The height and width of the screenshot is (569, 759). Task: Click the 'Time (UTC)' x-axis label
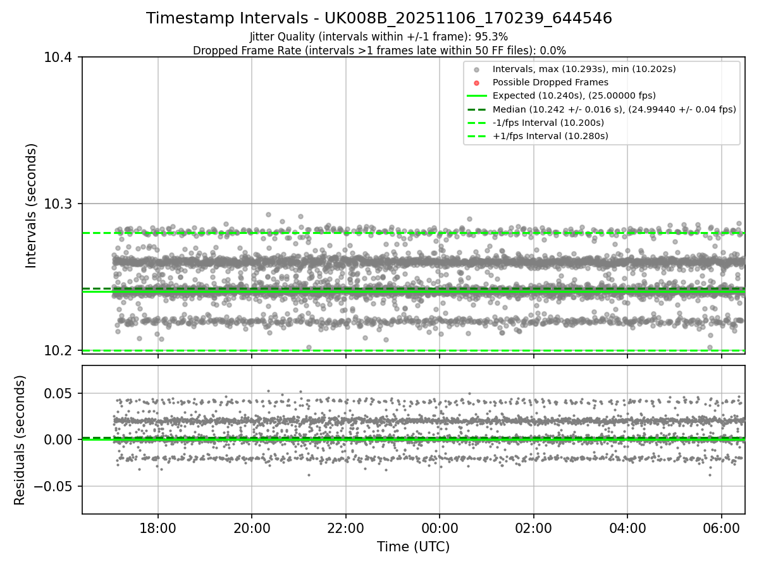click(x=413, y=547)
